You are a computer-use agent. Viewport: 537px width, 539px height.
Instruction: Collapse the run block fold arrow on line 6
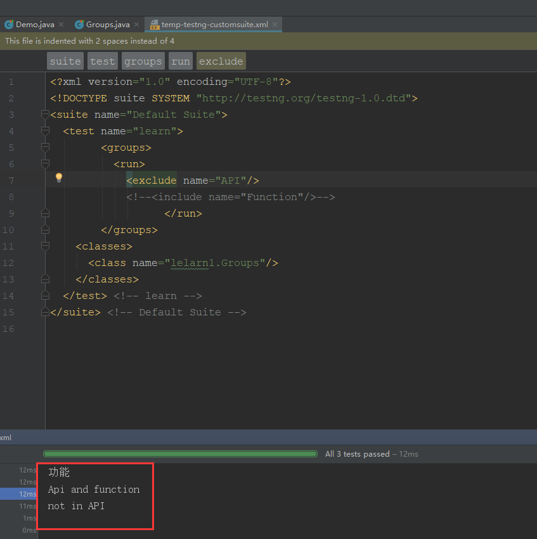coord(44,164)
